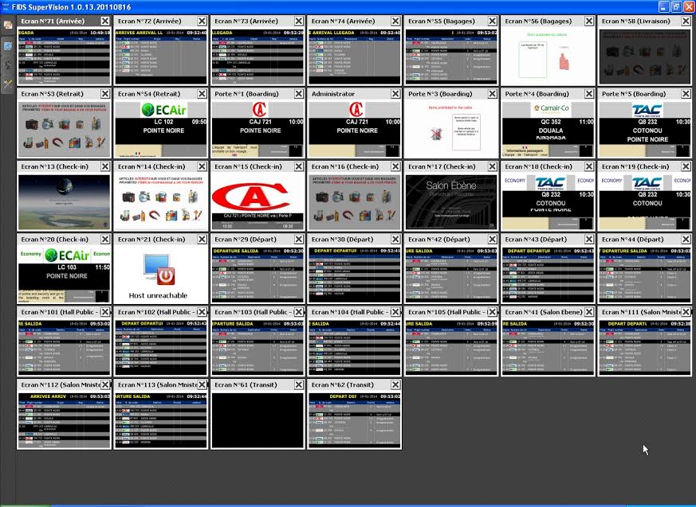The image size is (696, 507).
Task: Click the dimmed gray sidebar icon
Action: (7, 64)
